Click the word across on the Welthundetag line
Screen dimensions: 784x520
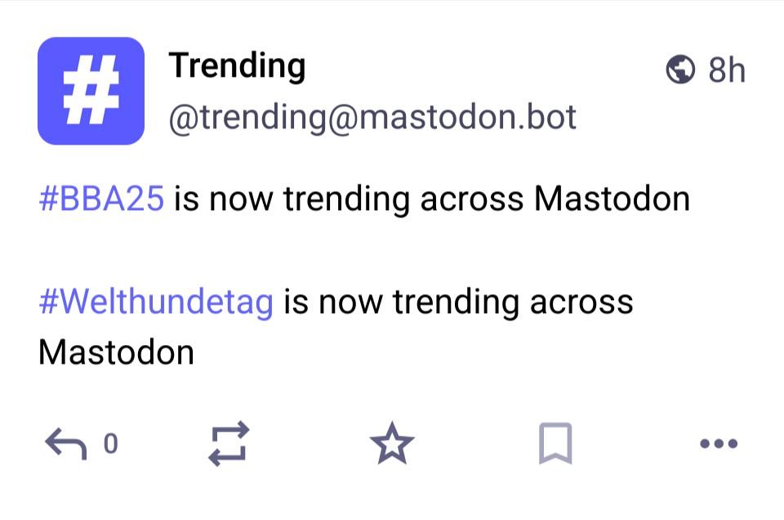[x=581, y=303]
